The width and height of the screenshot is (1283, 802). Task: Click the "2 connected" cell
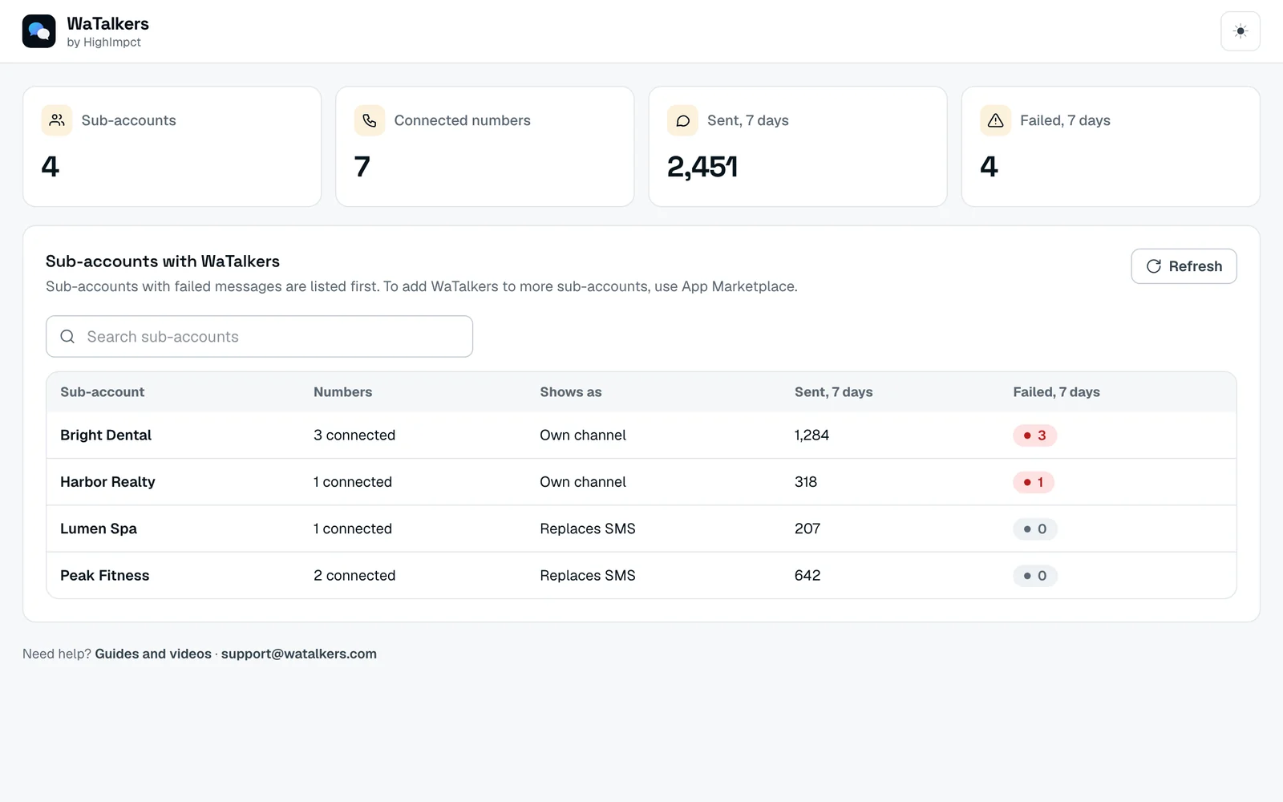[354, 575]
